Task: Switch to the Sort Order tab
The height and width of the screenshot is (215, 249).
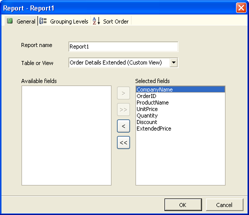Action: click(x=111, y=21)
